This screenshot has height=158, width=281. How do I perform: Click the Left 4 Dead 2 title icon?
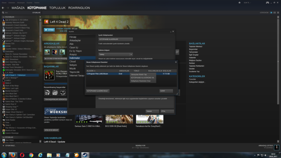click(46, 22)
